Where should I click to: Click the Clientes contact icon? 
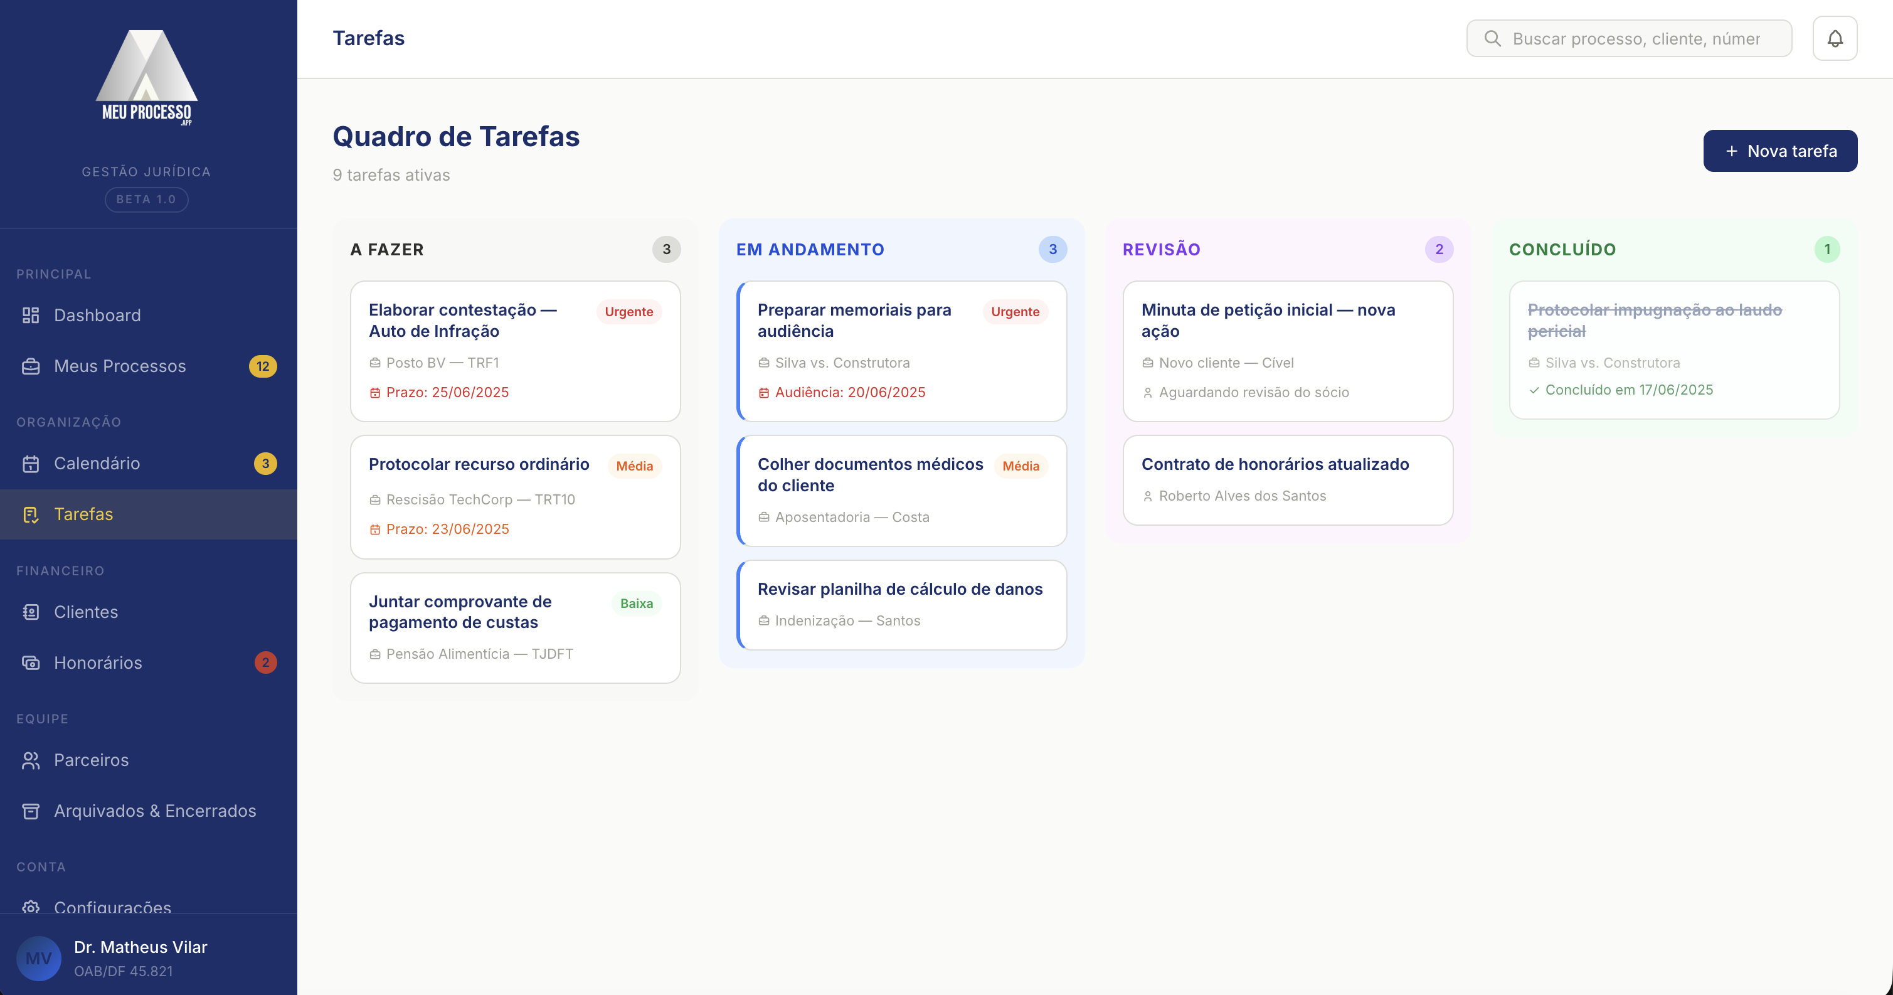tap(30, 612)
